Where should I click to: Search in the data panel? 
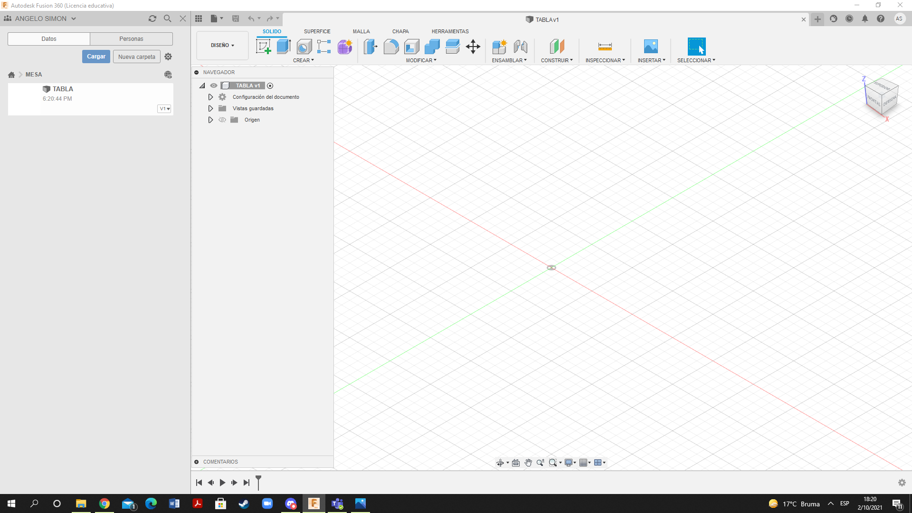[x=168, y=19]
